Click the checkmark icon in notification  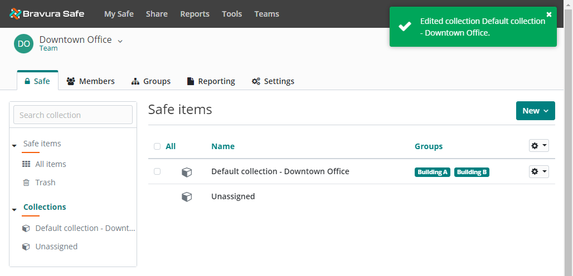pos(405,27)
